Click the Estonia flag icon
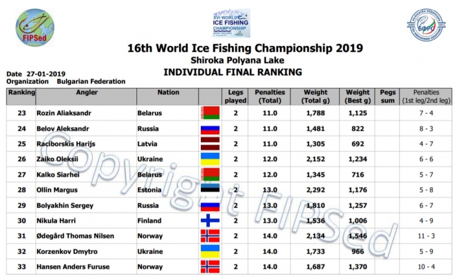The height and width of the screenshot is (276, 455). (x=210, y=190)
